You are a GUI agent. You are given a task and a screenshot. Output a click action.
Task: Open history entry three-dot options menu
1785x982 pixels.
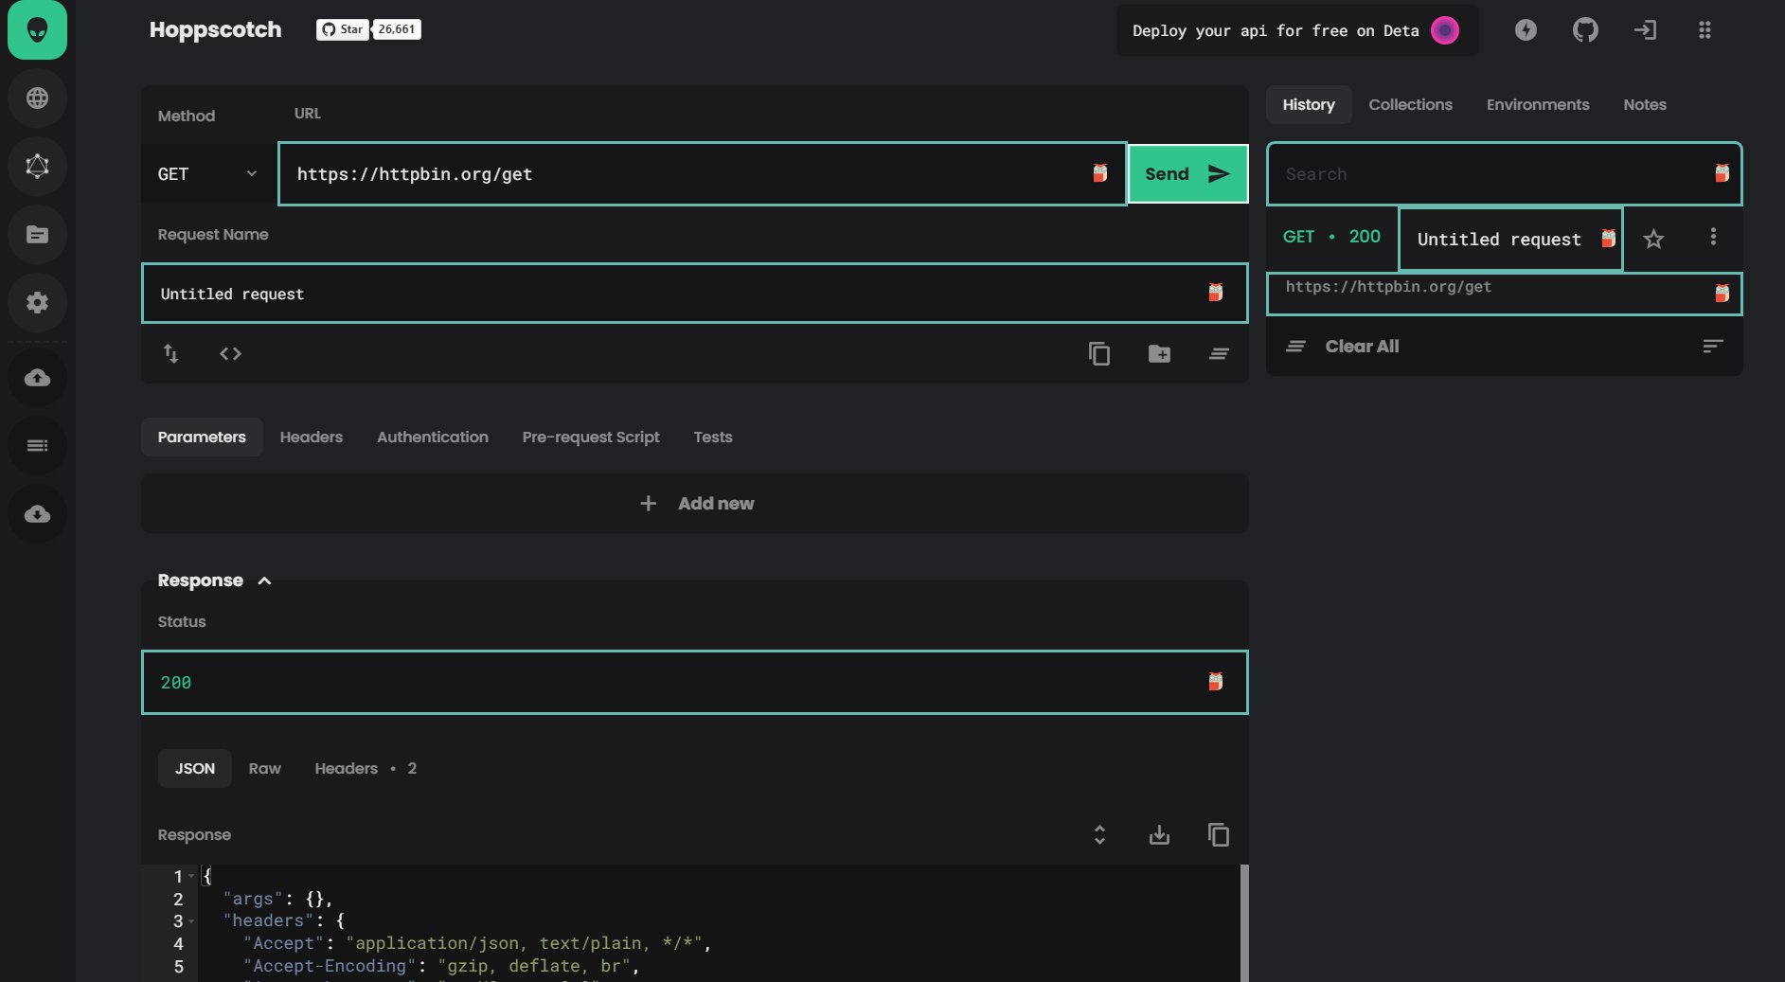(1713, 237)
